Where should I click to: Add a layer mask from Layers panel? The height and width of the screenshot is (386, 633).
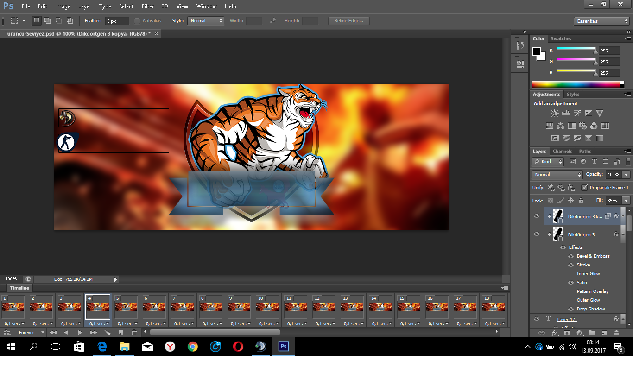coord(567,333)
